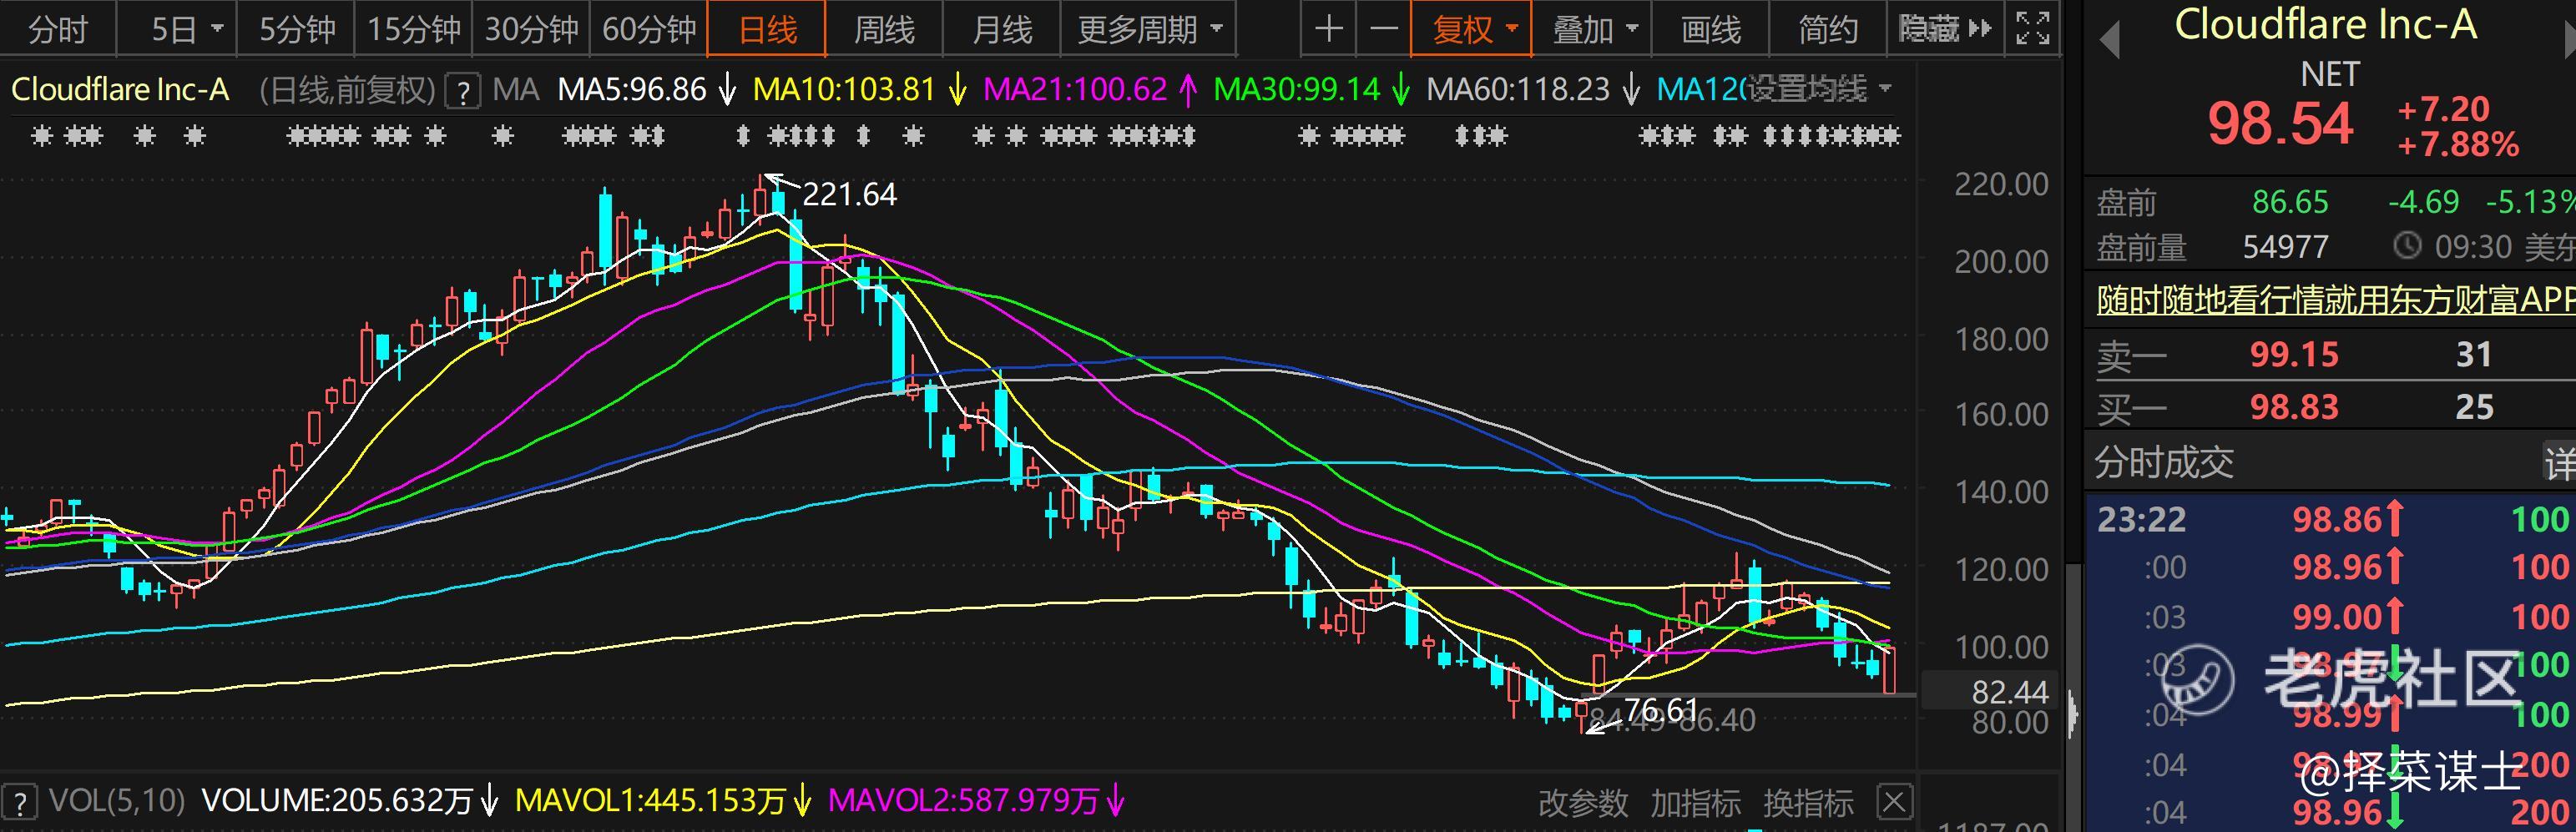Click the MA help question mark icon

click(462, 91)
